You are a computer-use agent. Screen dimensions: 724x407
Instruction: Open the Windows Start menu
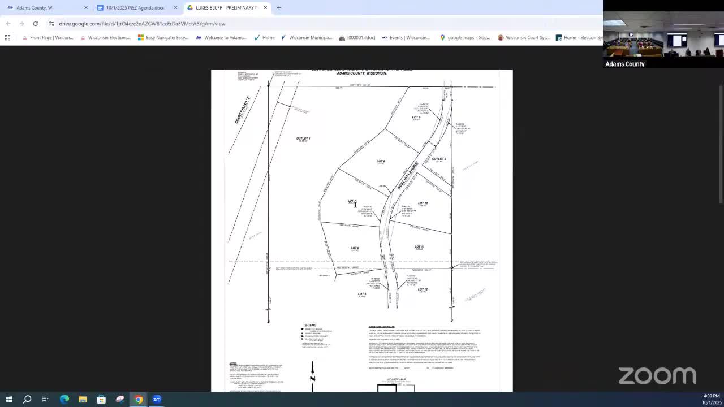pyautogui.click(x=8, y=400)
